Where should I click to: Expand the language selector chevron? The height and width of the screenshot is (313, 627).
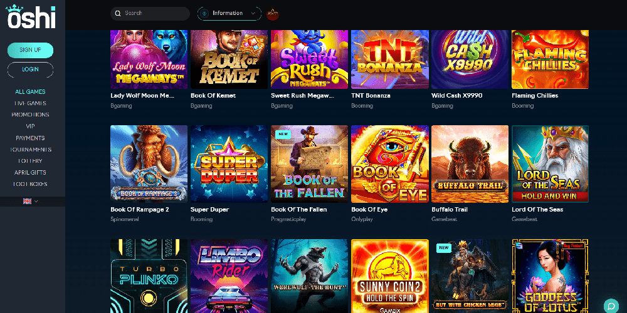[x=36, y=201]
